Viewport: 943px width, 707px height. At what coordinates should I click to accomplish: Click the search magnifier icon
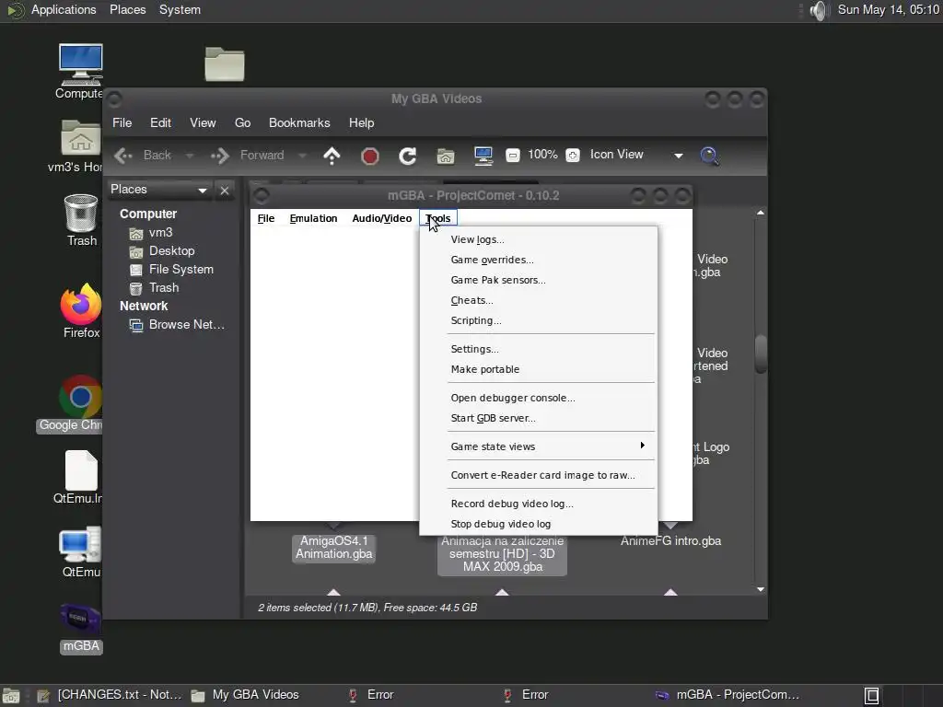click(710, 156)
